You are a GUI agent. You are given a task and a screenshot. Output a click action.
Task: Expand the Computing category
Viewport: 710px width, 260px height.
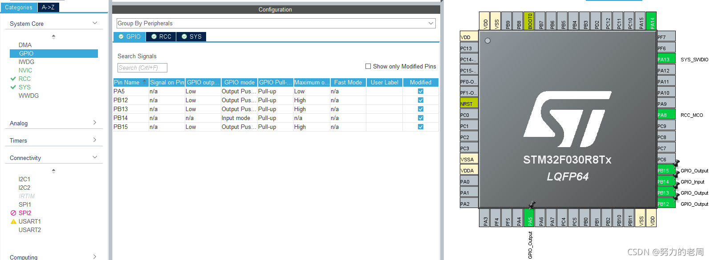click(95, 256)
